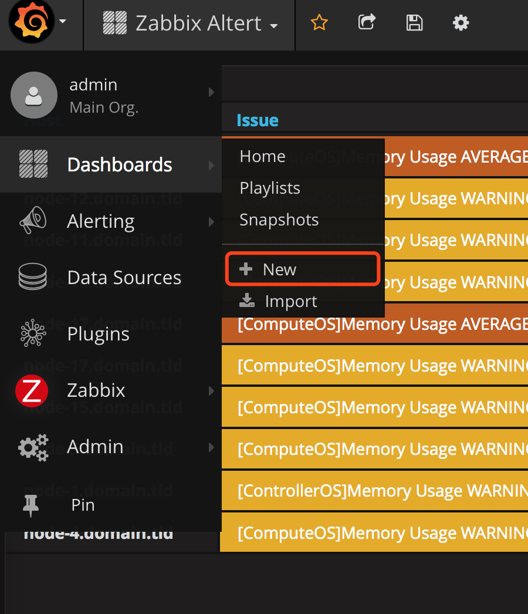Click Import in the Dashboards submenu
The height and width of the screenshot is (614, 528).
(x=290, y=301)
